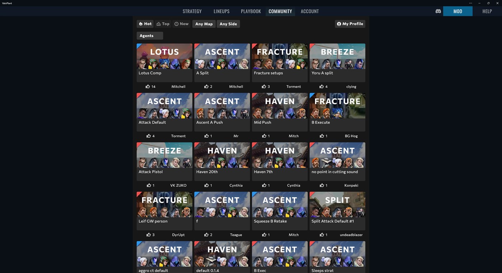Like the Split Attack Default #1 card
Viewport: 502px width, 273px height.
coord(322,235)
